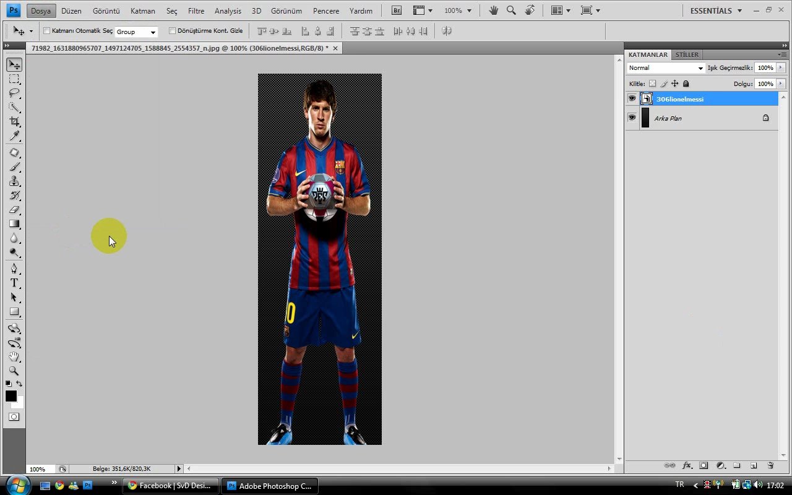The width and height of the screenshot is (792, 495).
Task: Close the document tab
Action: pyautogui.click(x=335, y=48)
